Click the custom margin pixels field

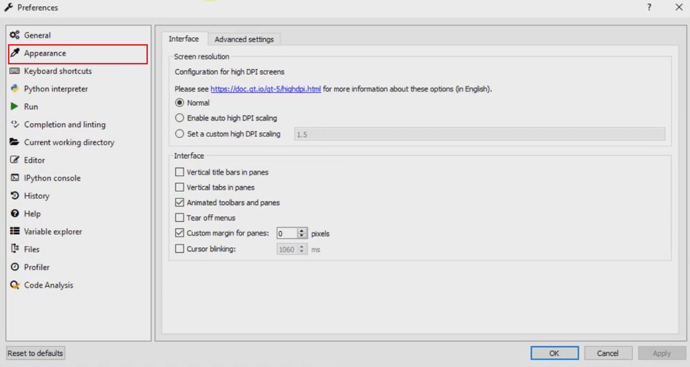(287, 233)
